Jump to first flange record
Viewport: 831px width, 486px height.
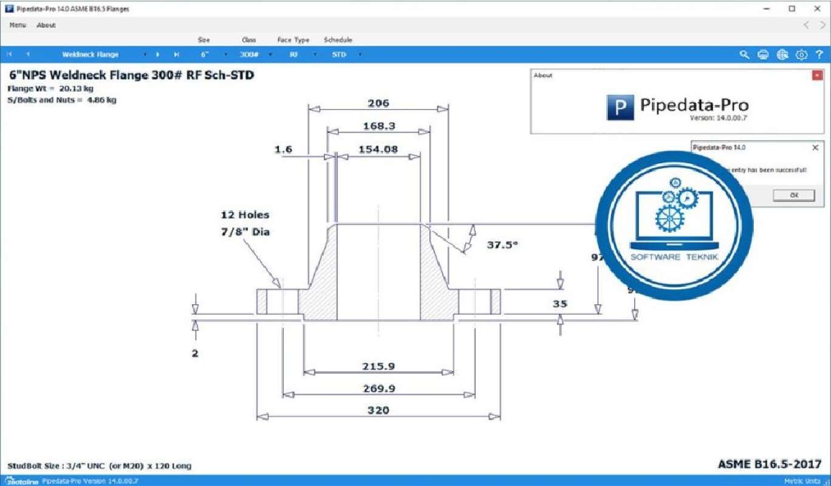click(9, 54)
